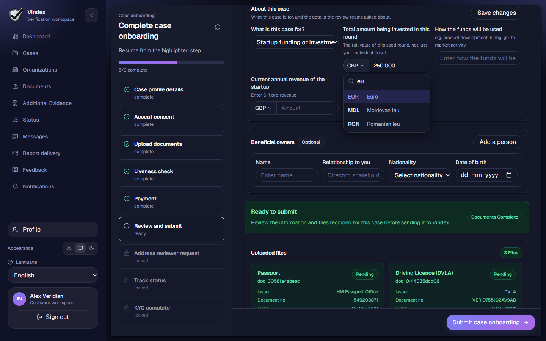Open the Case profile details step

point(171,93)
